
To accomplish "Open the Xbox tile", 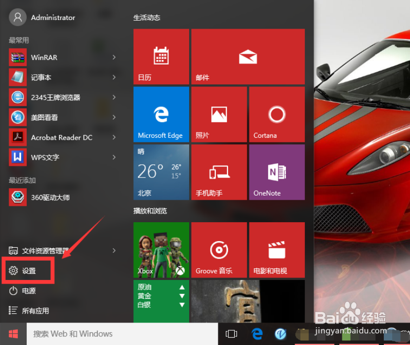I will pyautogui.click(x=161, y=250).
